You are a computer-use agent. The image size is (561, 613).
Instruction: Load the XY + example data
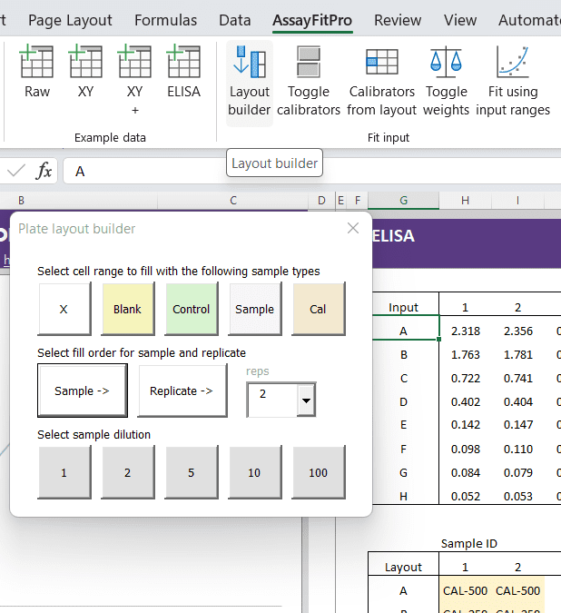(134, 80)
